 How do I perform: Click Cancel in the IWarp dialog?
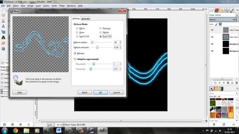117,92
